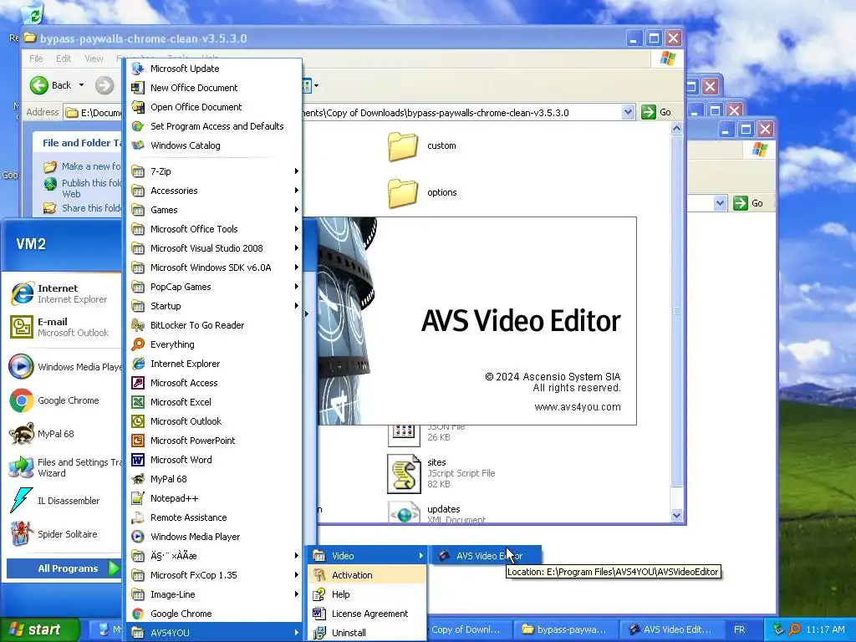Click the Microsoft Update icon

click(138, 69)
